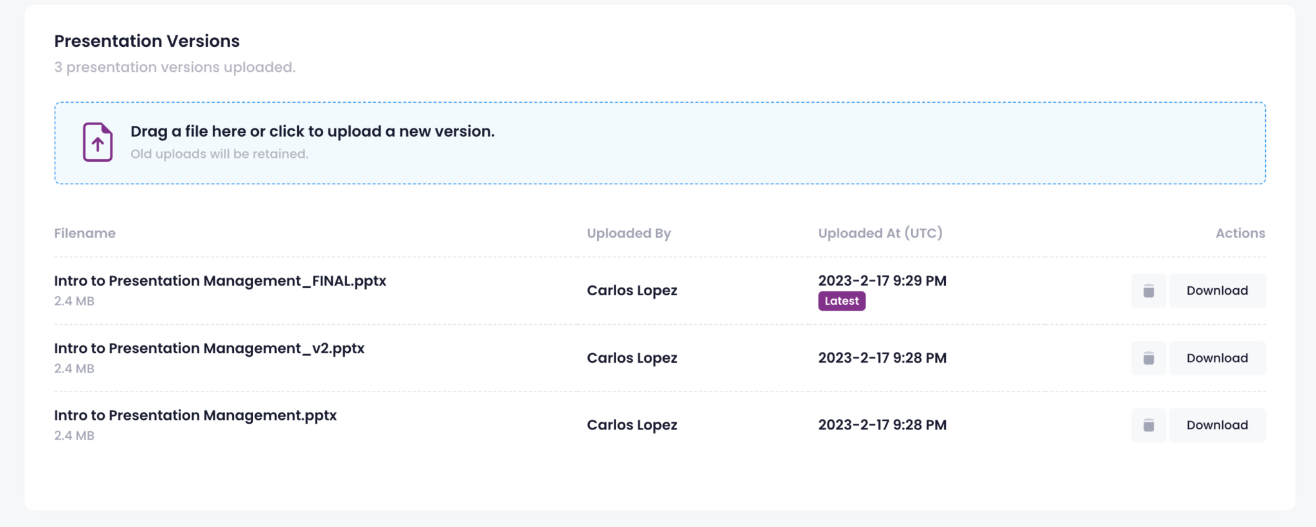The width and height of the screenshot is (1316, 527).
Task: Click the Uploaded By column header
Action: [628, 234]
